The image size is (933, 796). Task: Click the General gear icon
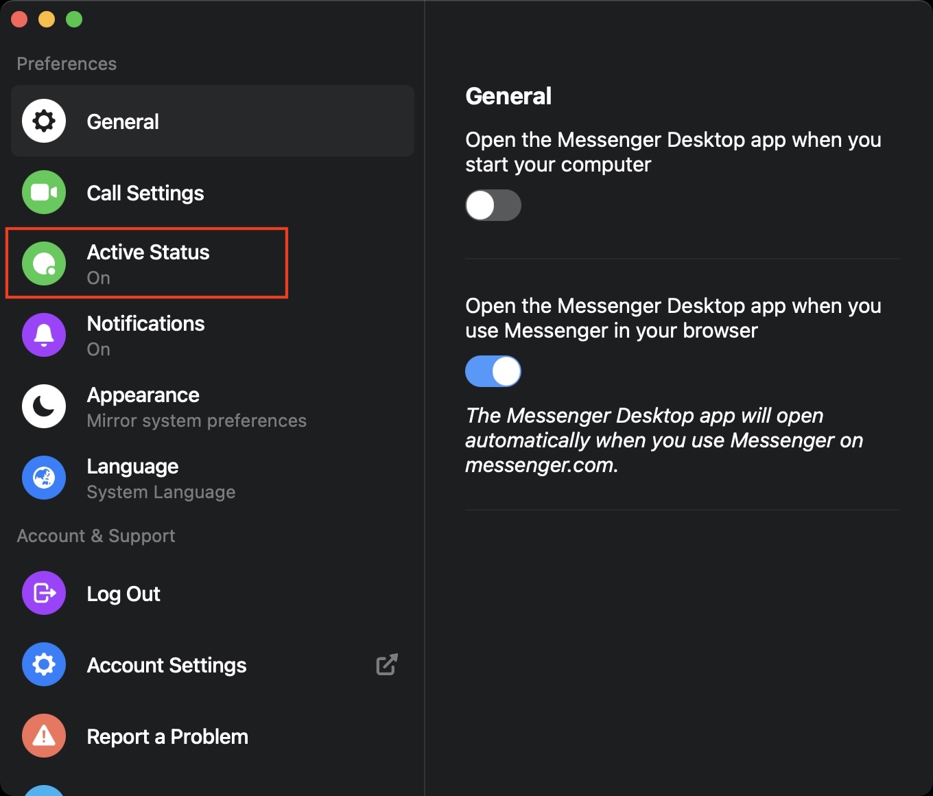coord(44,121)
